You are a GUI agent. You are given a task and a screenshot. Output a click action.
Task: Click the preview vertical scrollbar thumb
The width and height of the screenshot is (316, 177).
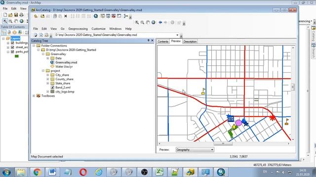tap(293, 87)
